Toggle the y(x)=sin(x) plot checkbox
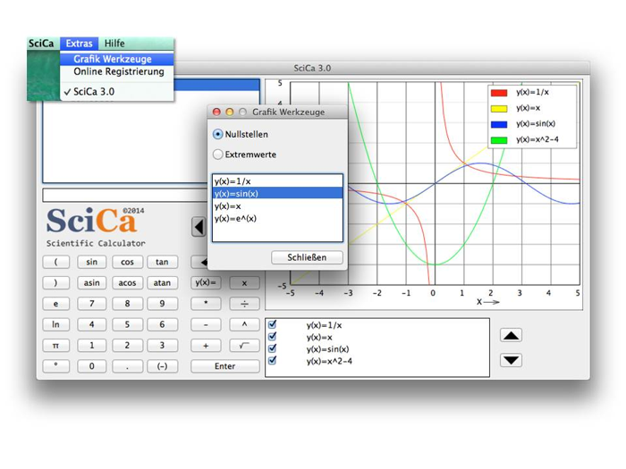 273,349
